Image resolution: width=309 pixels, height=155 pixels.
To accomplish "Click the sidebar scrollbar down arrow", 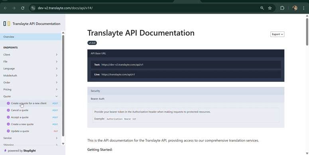I will pos(63,144).
